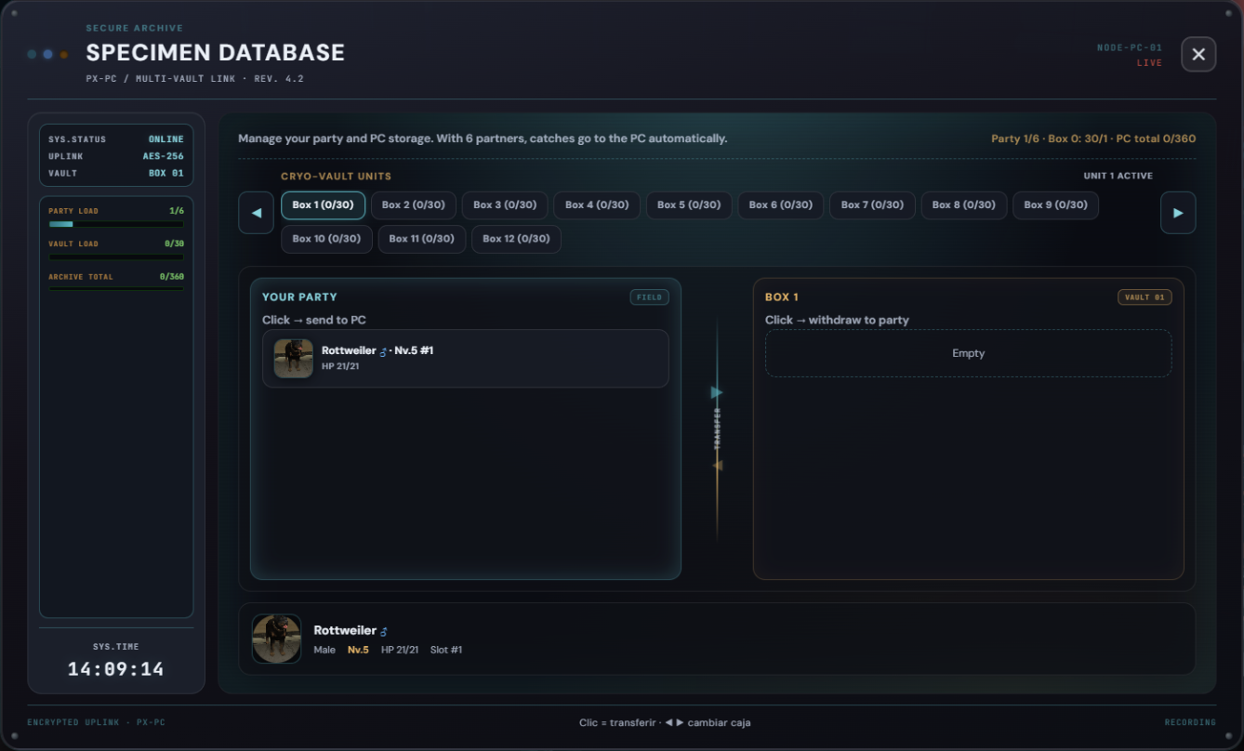Click the male symbol in detail panel
Image resolution: width=1244 pixels, height=751 pixels.
[x=384, y=631]
